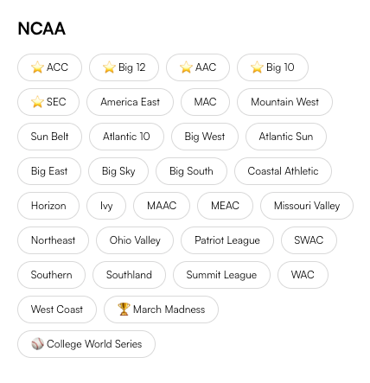Click the West Coast conference chip
The height and width of the screenshot is (383, 370).
coord(57,310)
